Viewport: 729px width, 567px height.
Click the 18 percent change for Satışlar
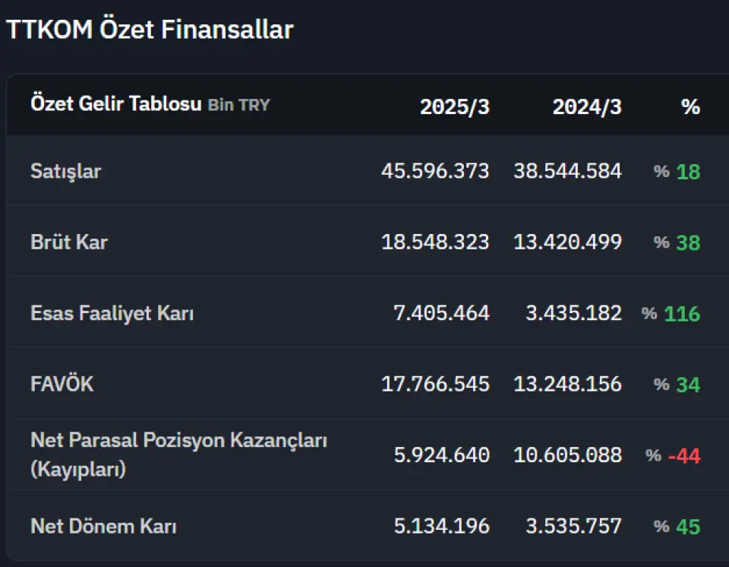(x=688, y=172)
